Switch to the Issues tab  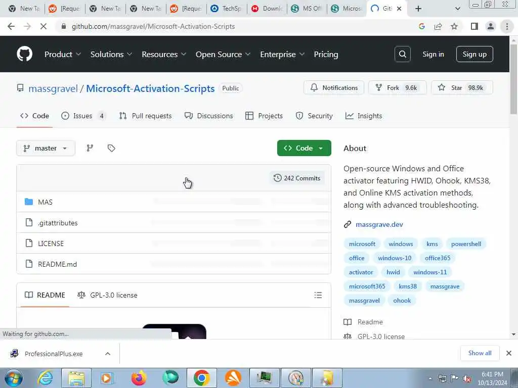coord(82,116)
